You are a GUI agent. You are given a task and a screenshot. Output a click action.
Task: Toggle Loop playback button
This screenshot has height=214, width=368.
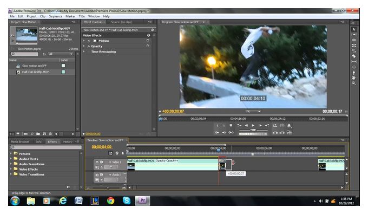275,126
